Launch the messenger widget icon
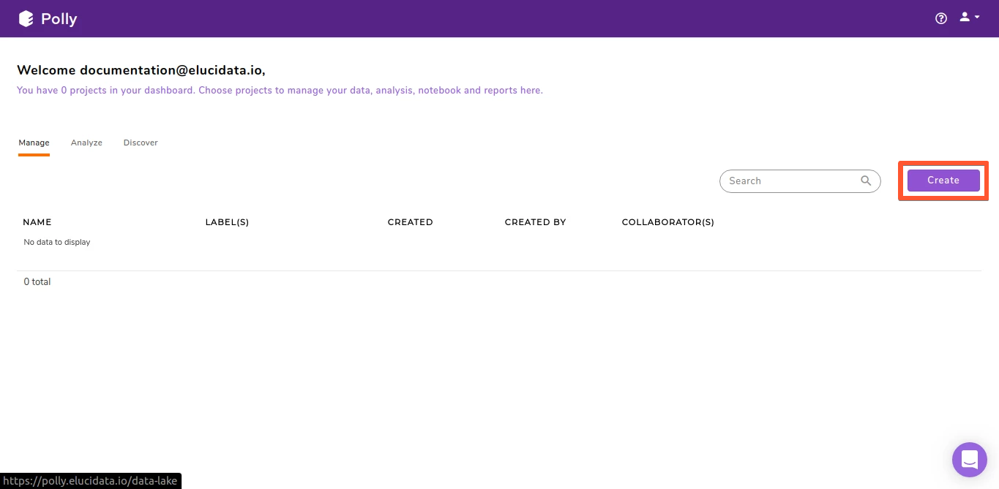Image resolution: width=999 pixels, height=489 pixels. [969, 459]
